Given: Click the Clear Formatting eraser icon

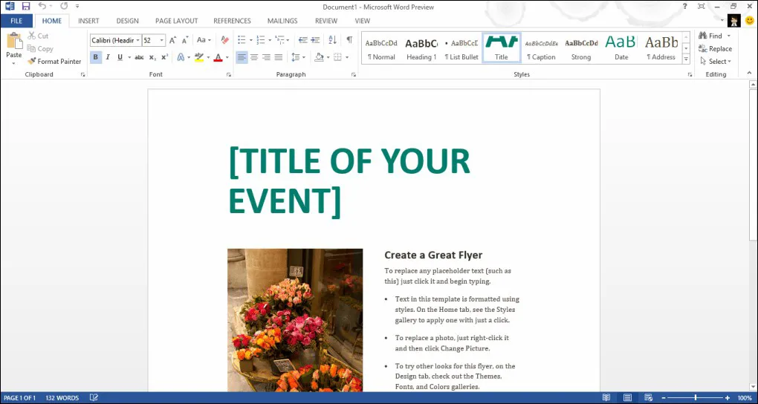Looking at the screenshot, I should pos(224,40).
